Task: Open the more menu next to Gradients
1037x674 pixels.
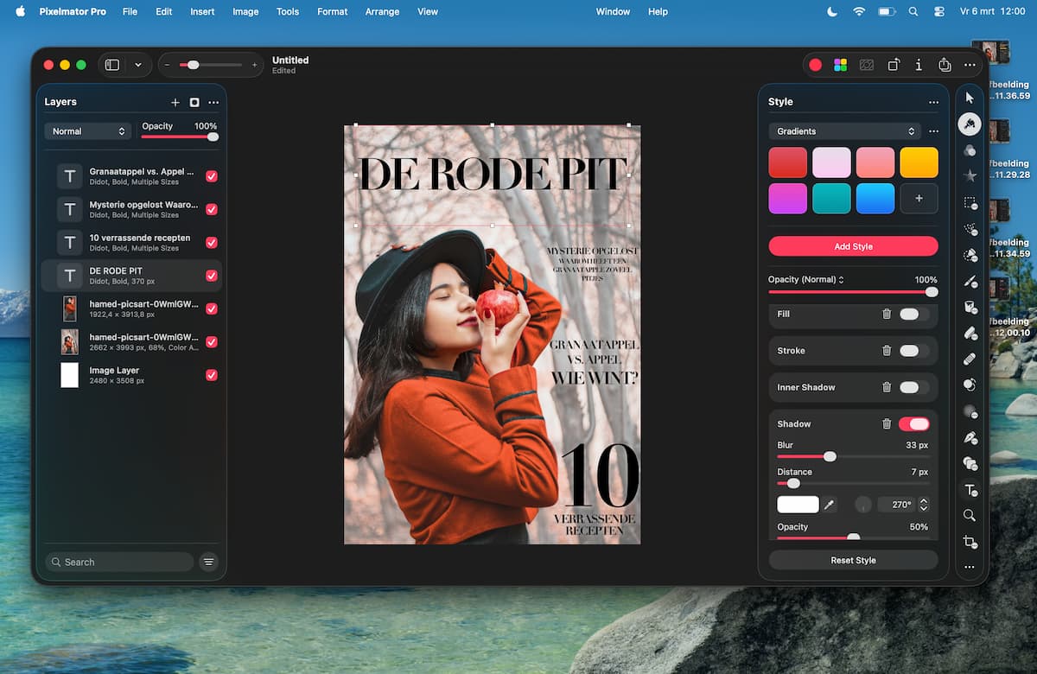Action: 933,131
